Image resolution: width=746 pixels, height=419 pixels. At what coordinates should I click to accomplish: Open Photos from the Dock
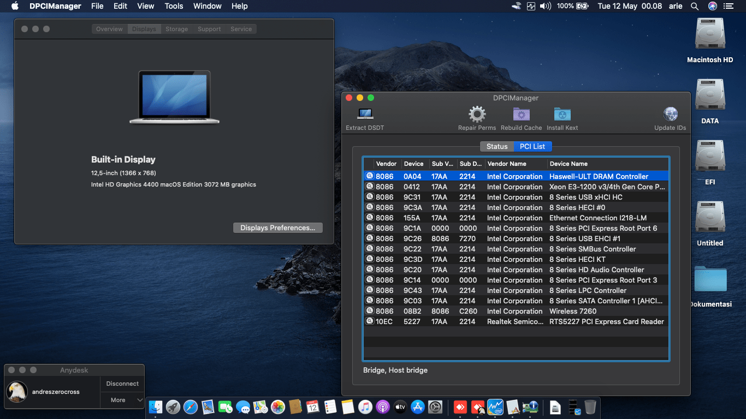pos(278,406)
